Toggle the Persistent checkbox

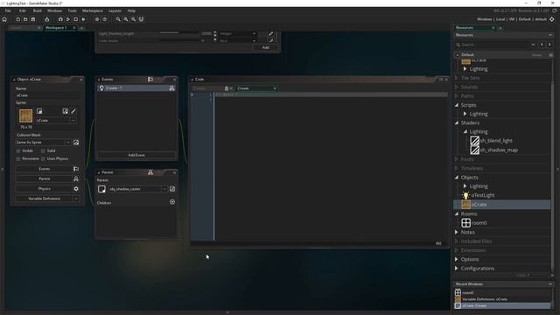tap(18, 158)
